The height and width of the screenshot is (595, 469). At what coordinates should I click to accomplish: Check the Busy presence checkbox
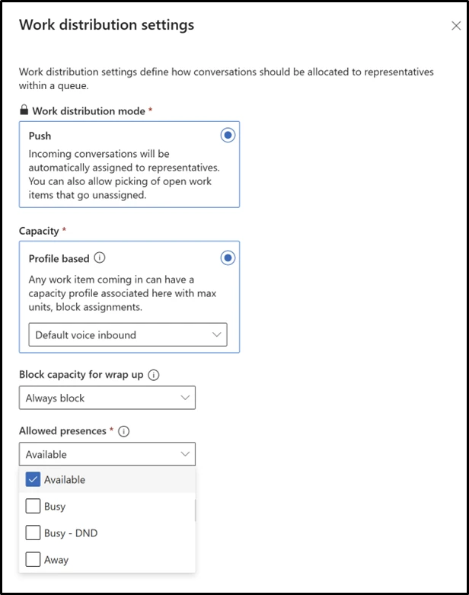pos(33,507)
